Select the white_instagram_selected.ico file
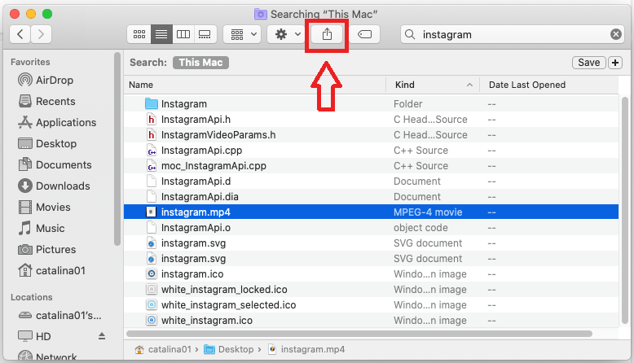 tap(371, 305)
